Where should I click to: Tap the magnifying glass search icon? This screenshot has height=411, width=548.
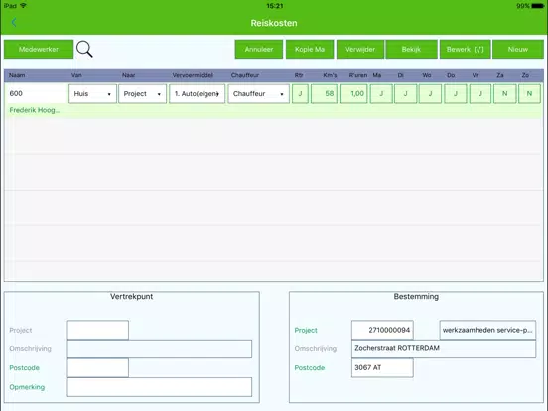(84, 49)
